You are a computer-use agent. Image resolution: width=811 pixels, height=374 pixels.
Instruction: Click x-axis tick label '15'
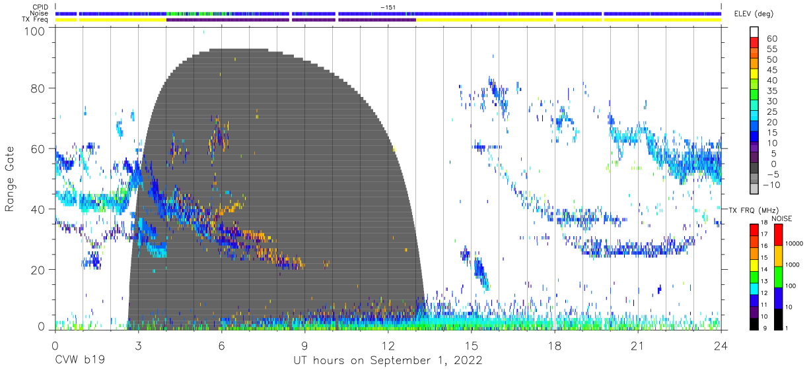[x=472, y=346]
